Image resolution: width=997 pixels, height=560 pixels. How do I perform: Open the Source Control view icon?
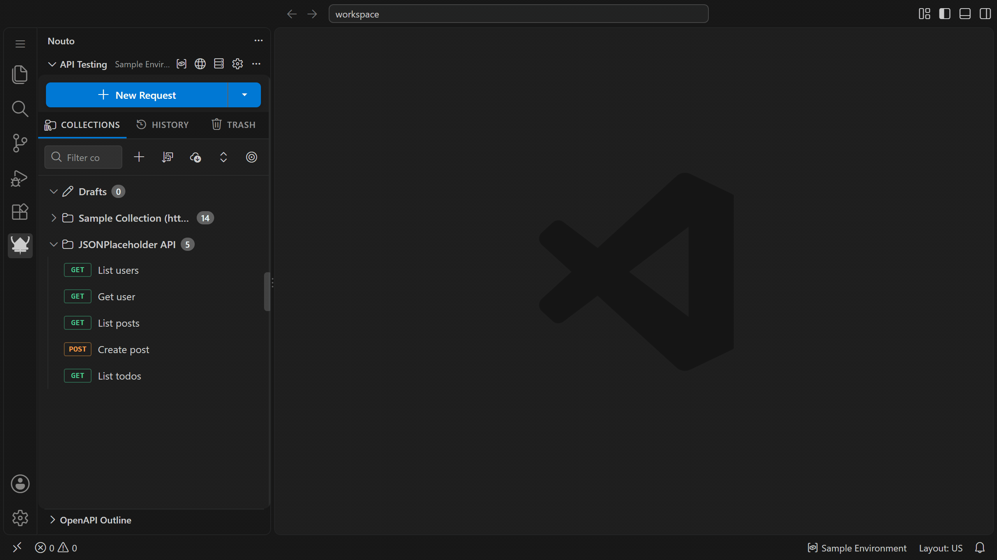pyautogui.click(x=20, y=143)
